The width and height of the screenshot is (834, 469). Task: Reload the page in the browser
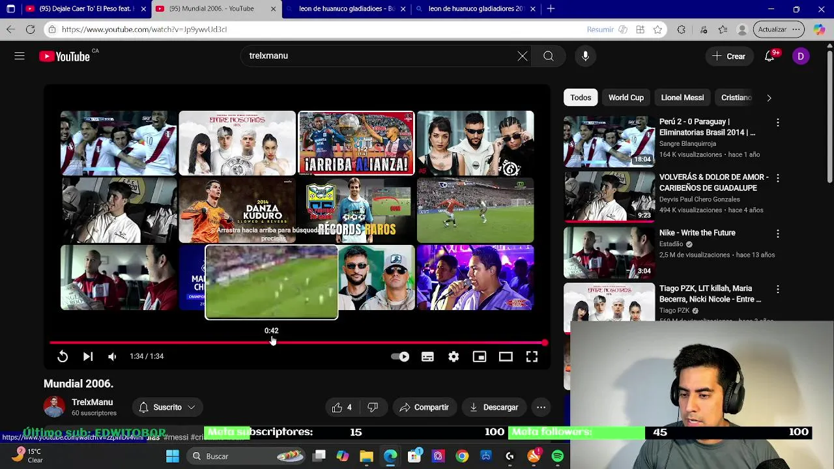point(30,29)
